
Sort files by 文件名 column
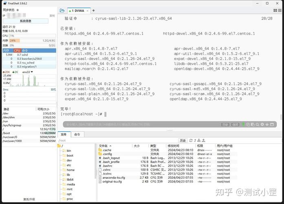(x=115, y=146)
